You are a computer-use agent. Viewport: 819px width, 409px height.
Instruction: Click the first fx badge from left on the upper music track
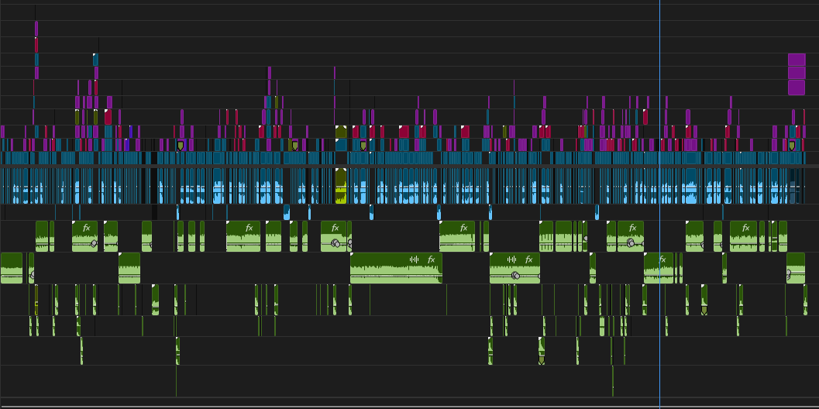click(x=87, y=227)
